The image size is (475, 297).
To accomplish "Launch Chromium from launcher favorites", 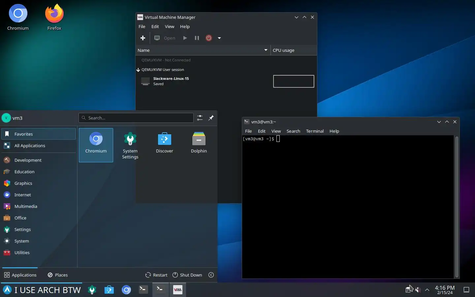I will (96, 145).
